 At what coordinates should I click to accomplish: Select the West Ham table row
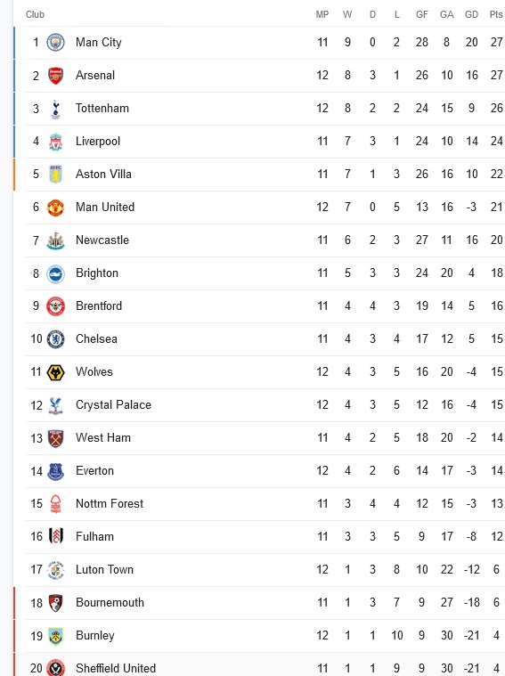(x=259, y=438)
